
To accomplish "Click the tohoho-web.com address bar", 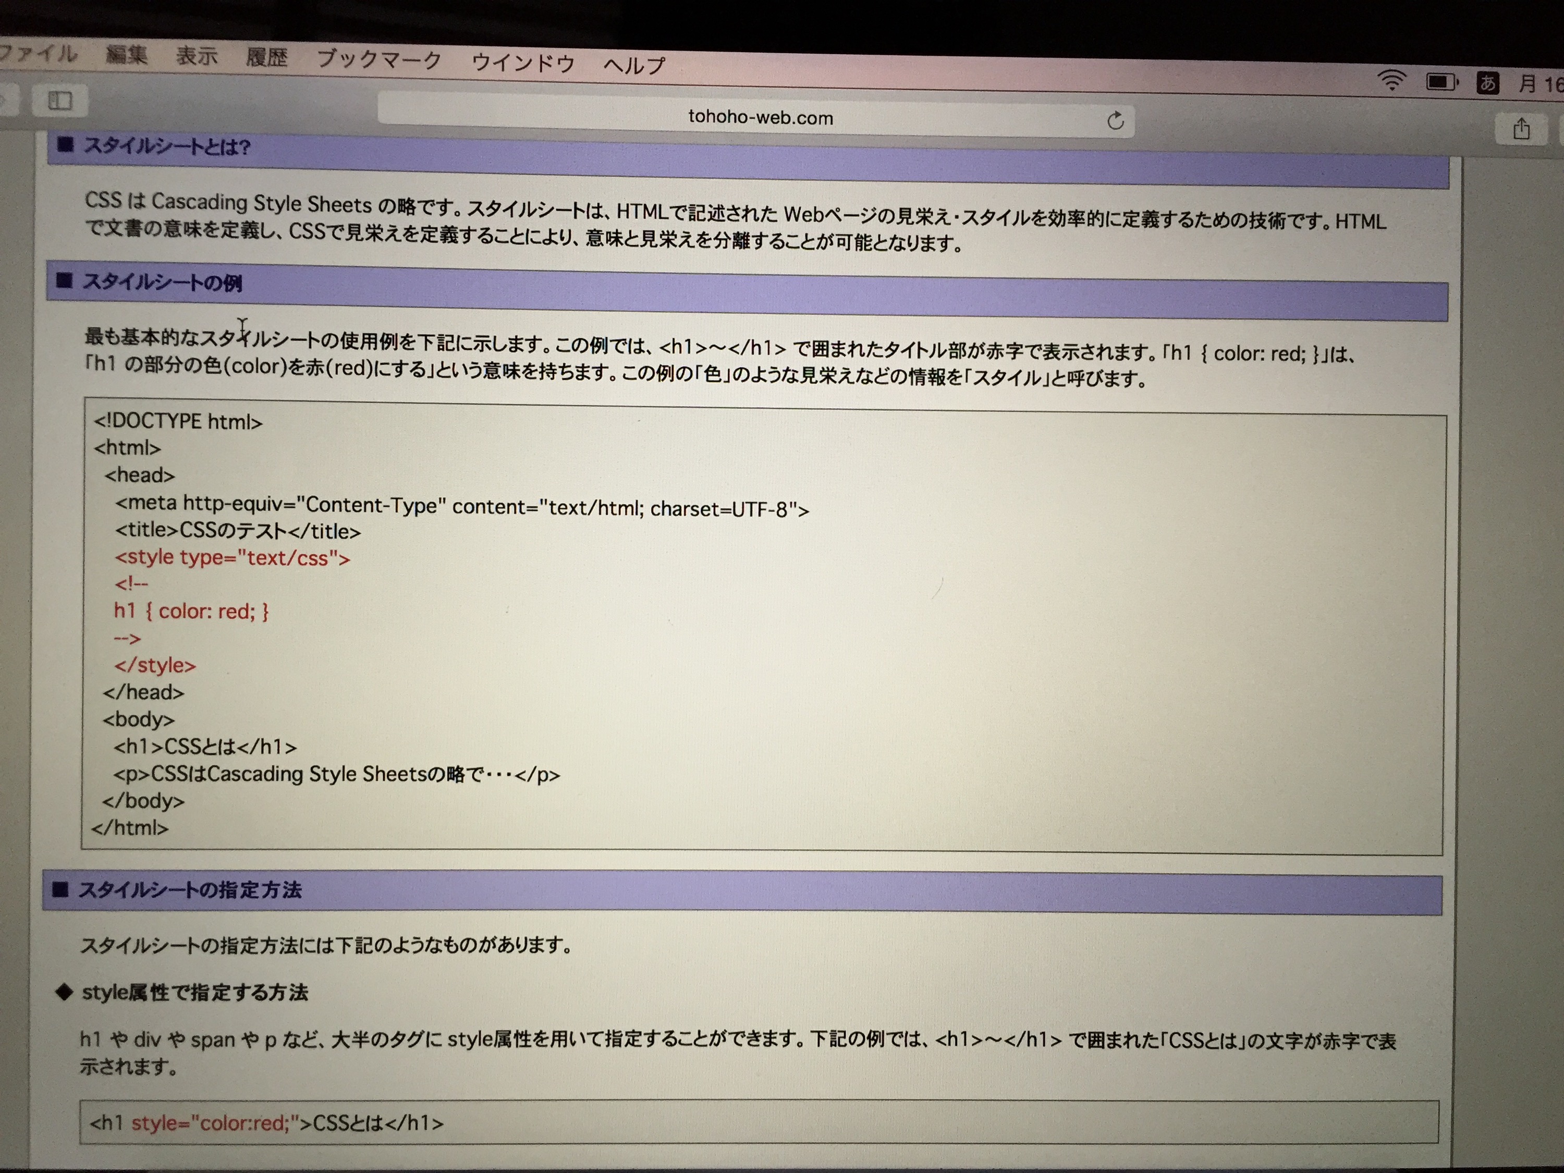I will pyautogui.click(x=760, y=117).
